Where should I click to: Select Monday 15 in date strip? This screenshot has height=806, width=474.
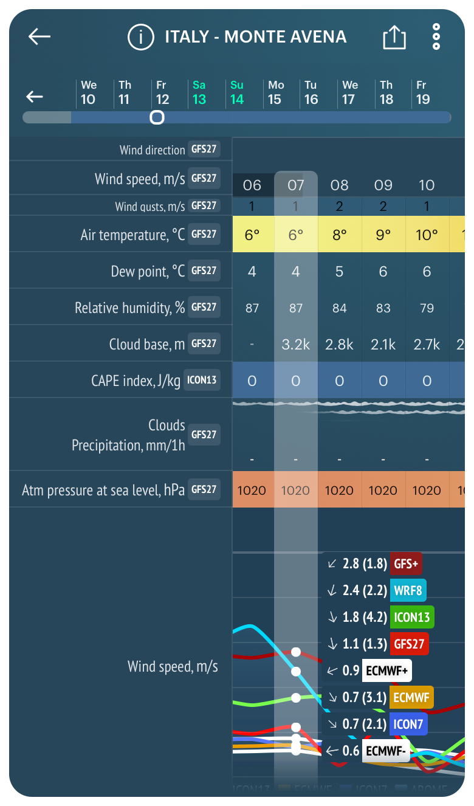tap(275, 93)
